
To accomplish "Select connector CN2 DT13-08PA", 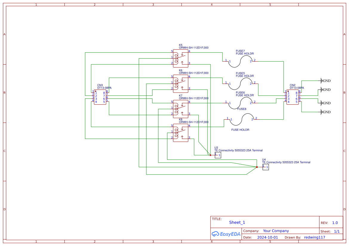I will point(292,97).
